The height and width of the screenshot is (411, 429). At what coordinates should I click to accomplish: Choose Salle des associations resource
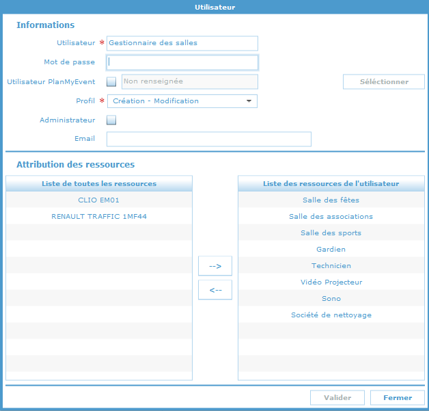click(x=331, y=216)
